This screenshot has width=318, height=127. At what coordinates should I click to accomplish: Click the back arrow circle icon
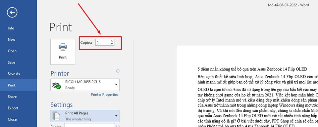(12, 13)
